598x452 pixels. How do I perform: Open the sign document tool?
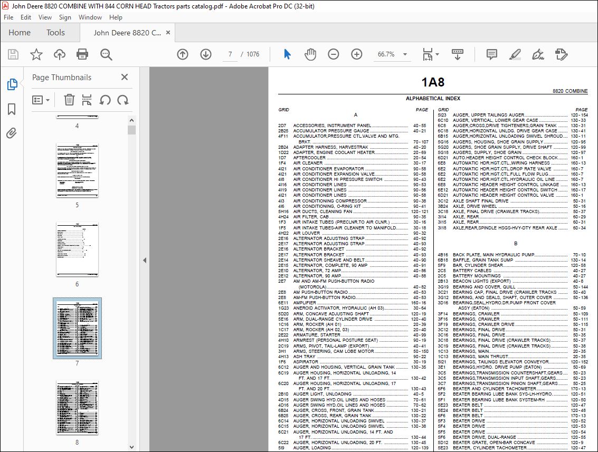[538, 54]
